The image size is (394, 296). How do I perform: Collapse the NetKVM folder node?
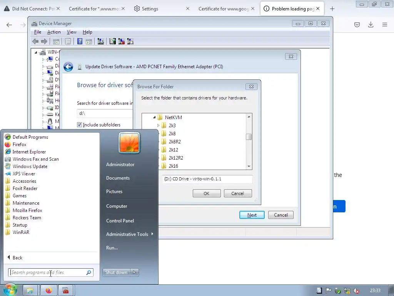[x=154, y=117]
